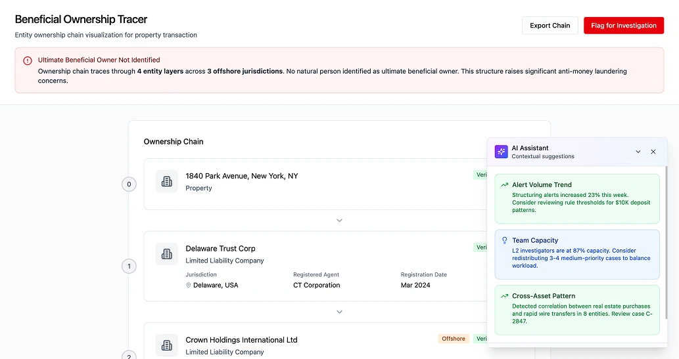This screenshot has height=359, width=679.
Task: Open the Team Capacity suggestion card
Action: [577, 255]
